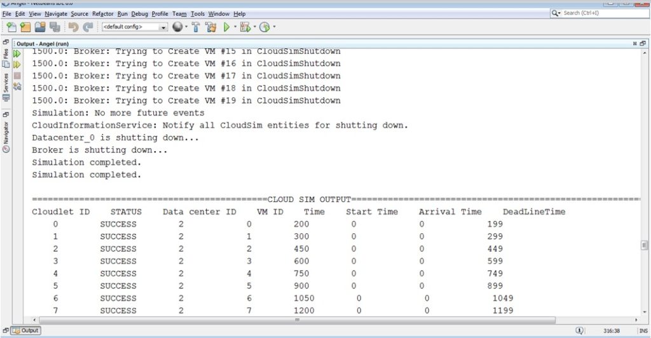Toggle the INS insert mode indicator
The height and width of the screenshot is (338, 651).
pos(643,331)
